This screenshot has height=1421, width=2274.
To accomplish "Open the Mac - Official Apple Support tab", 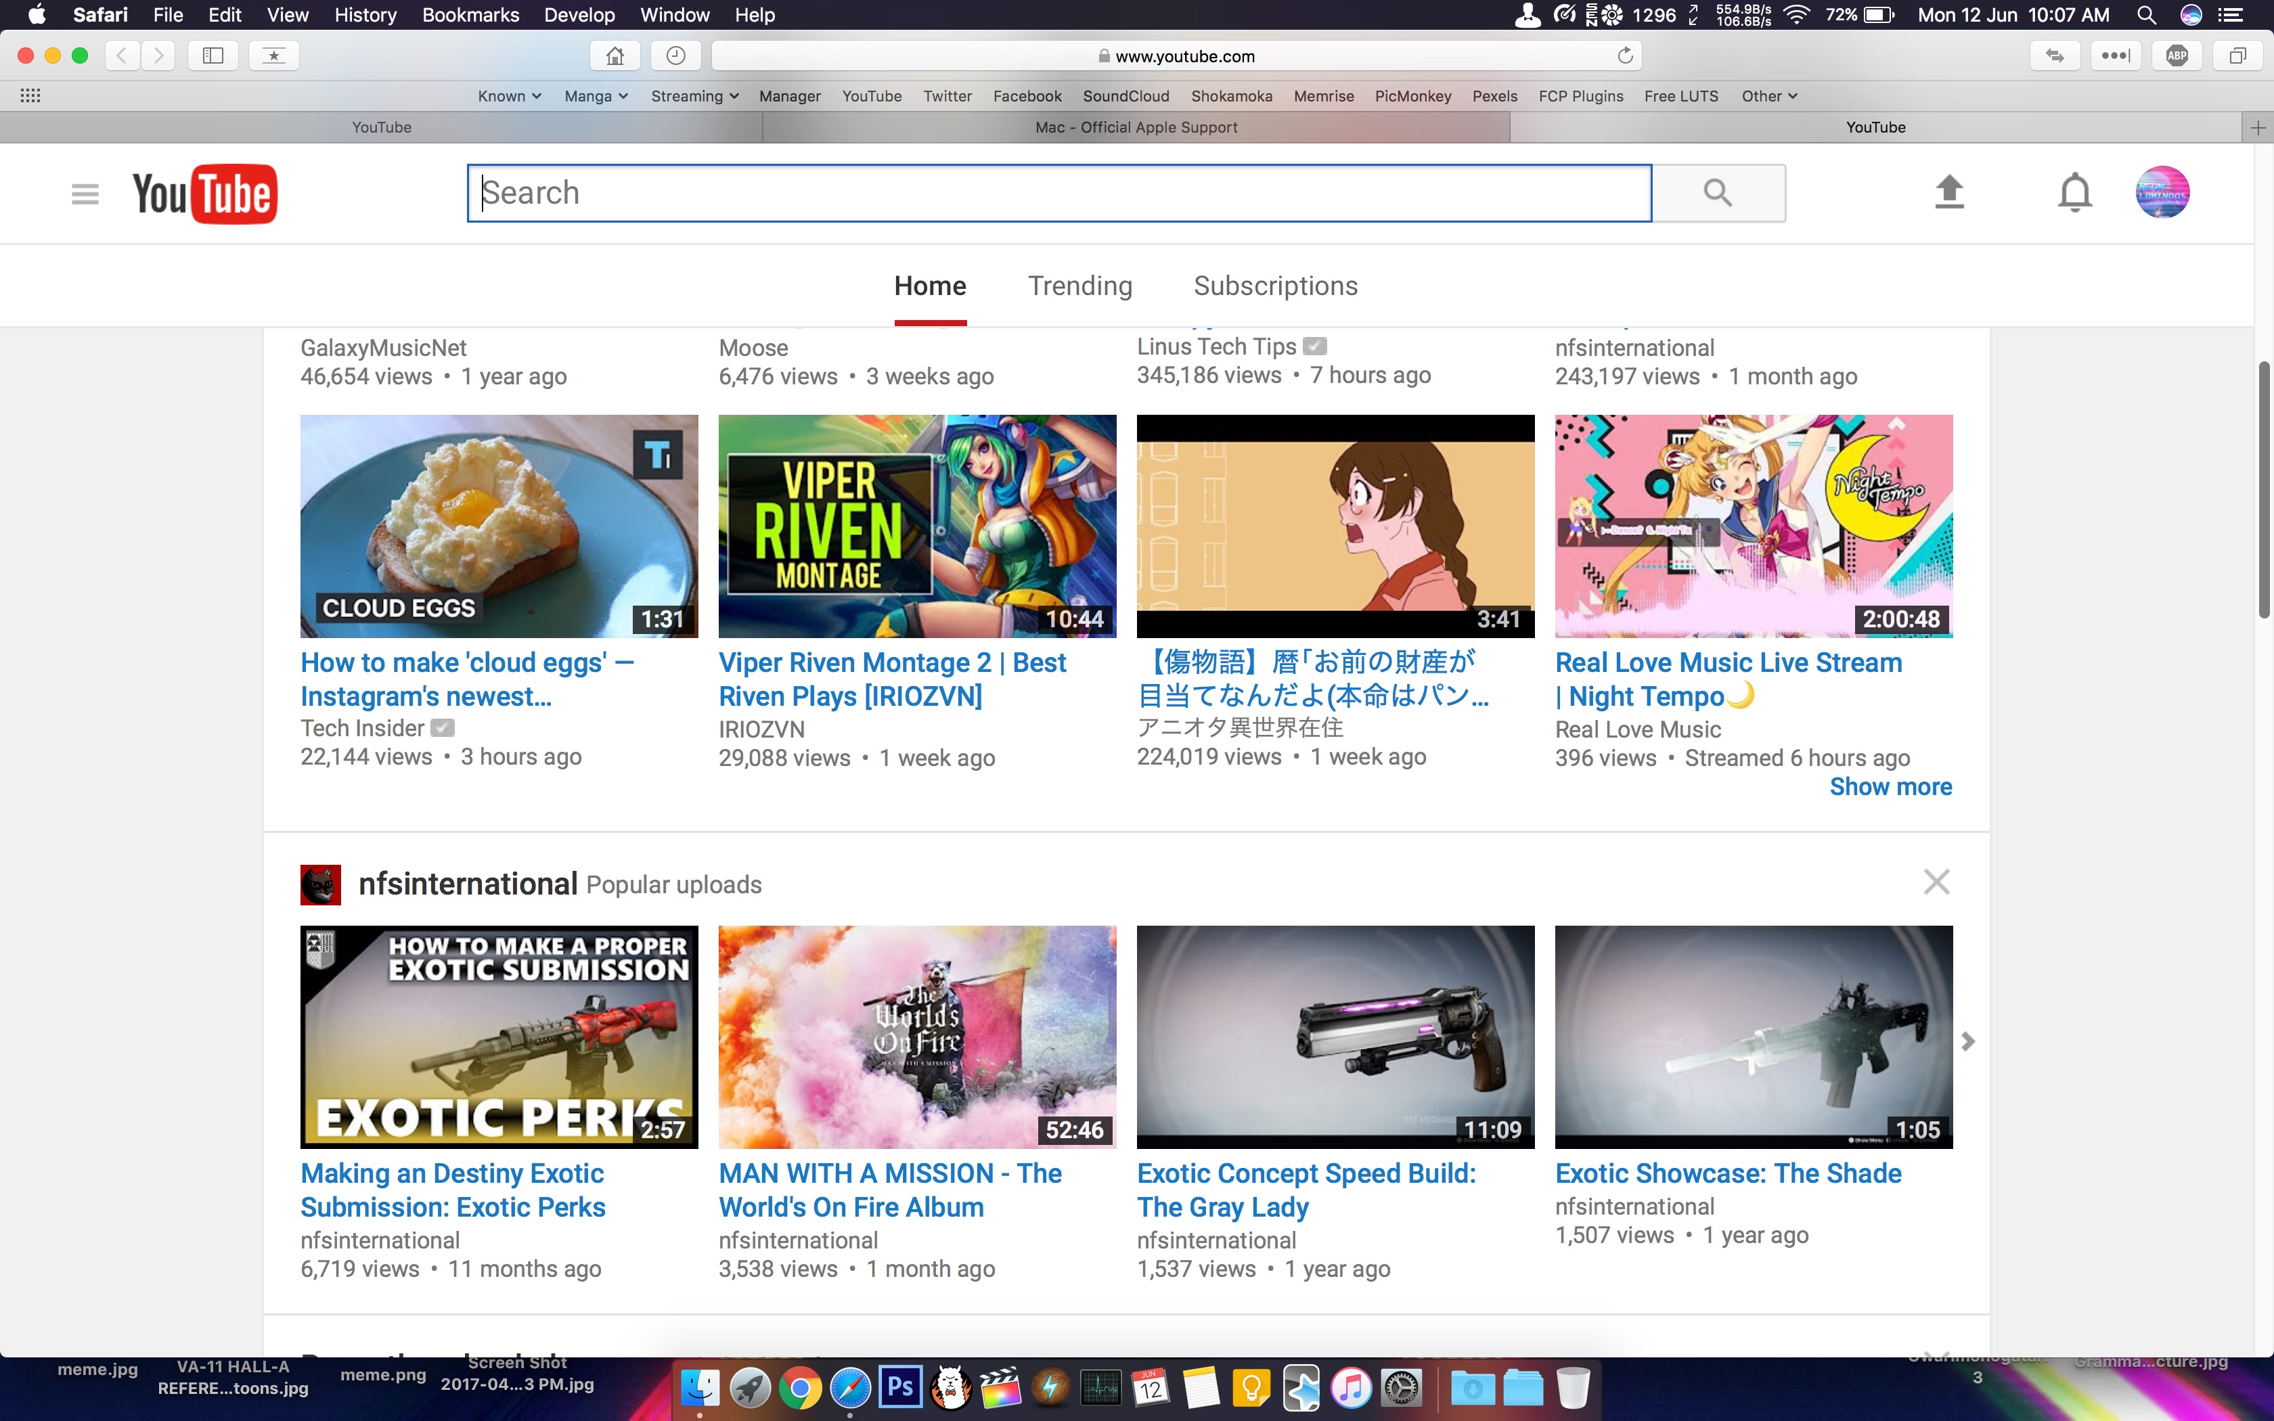I will point(1135,127).
